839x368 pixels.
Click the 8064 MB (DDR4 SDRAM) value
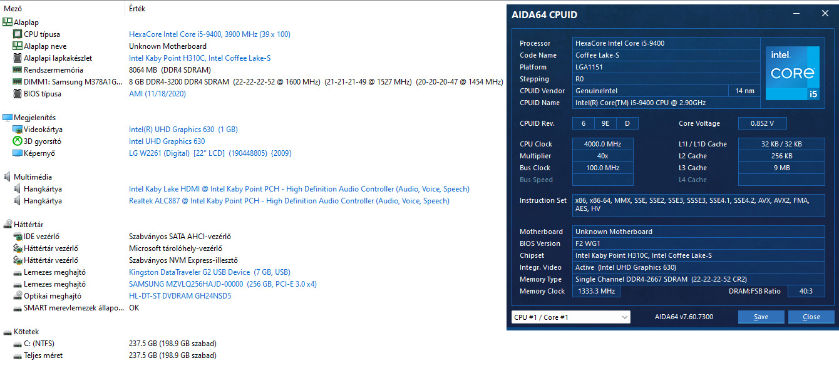(170, 70)
